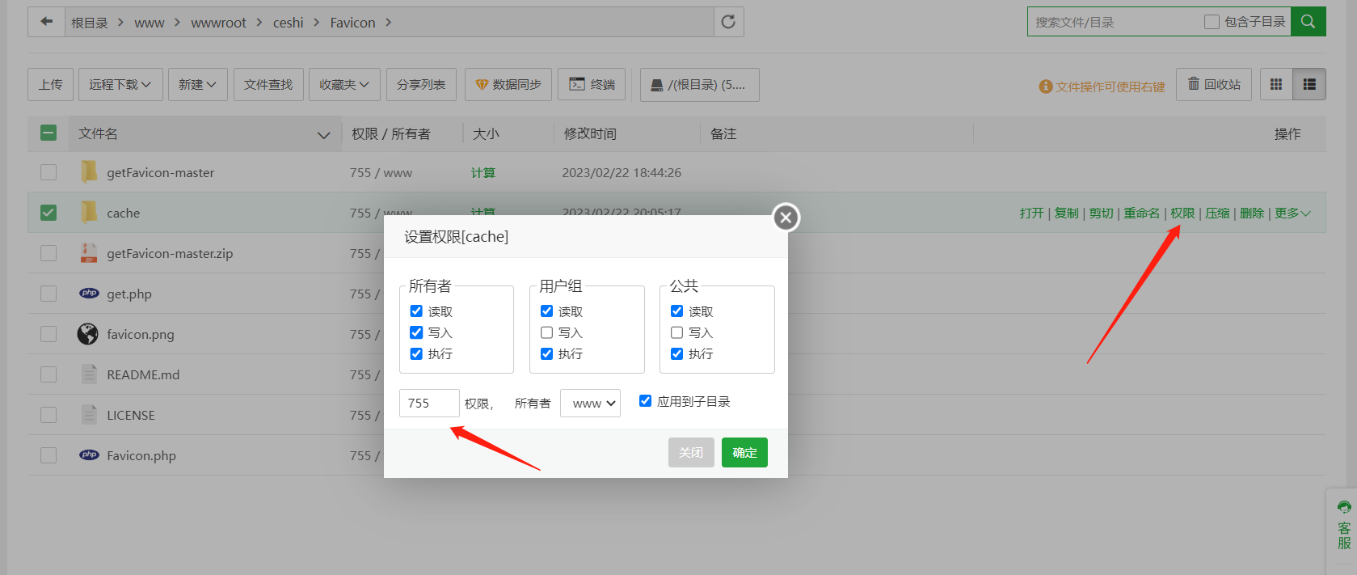Image resolution: width=1357 pixels, height=575 pixels.
Task: Open the 终端 terminal
Action: [592, 84]
